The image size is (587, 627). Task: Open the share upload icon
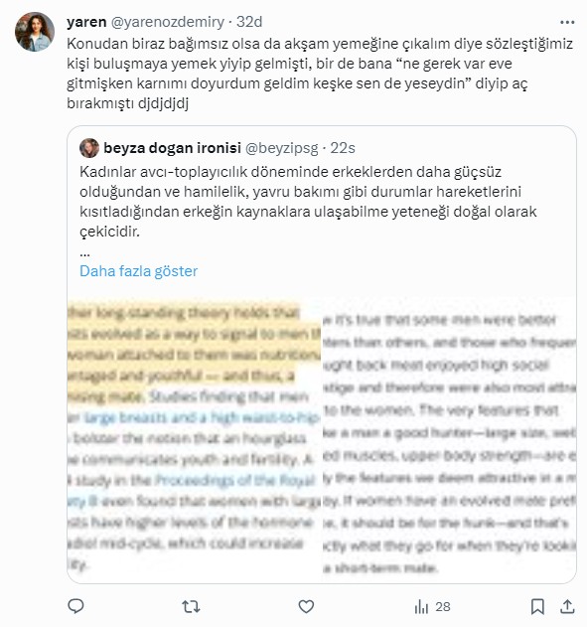(566, 606)
